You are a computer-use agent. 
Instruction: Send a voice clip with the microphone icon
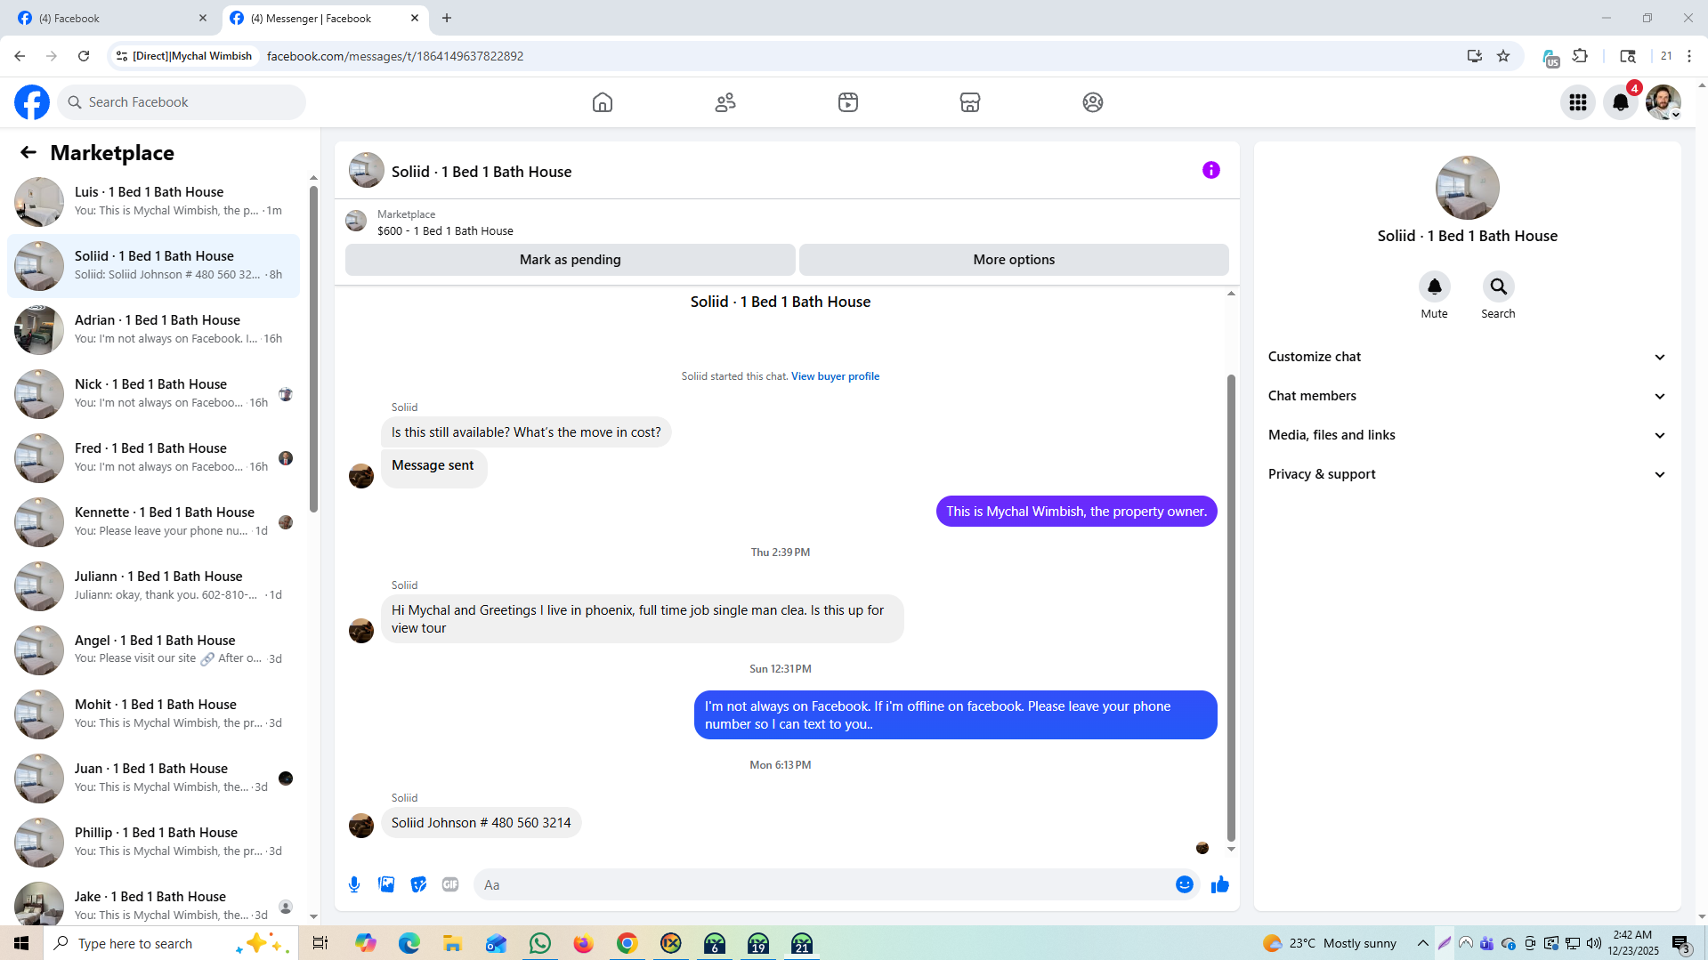[x=354, y=884]
